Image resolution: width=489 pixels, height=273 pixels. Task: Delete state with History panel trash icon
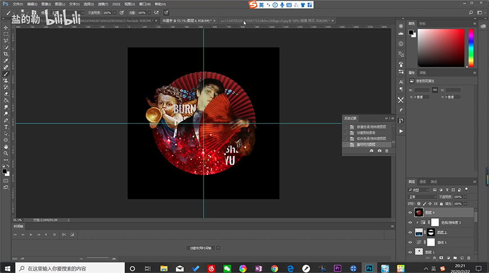point(387,151)
